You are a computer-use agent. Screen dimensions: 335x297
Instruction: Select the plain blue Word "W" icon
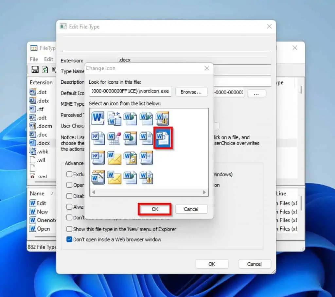pos(97,118)
